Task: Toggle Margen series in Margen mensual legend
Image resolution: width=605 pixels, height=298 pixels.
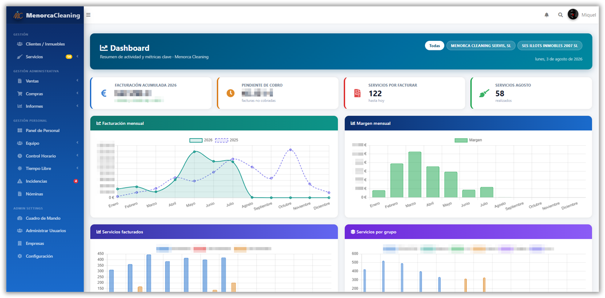Action: (x=468, y=140)
